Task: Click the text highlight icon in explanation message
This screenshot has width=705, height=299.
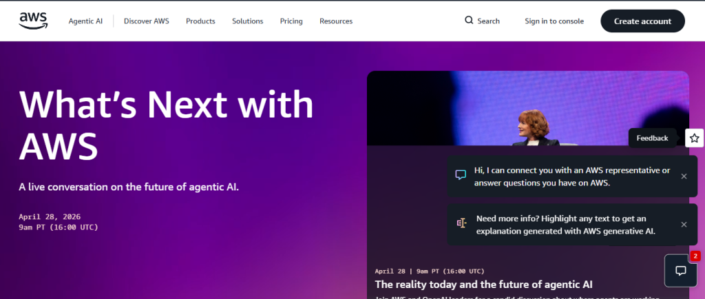Action: (x=461, y=224)
